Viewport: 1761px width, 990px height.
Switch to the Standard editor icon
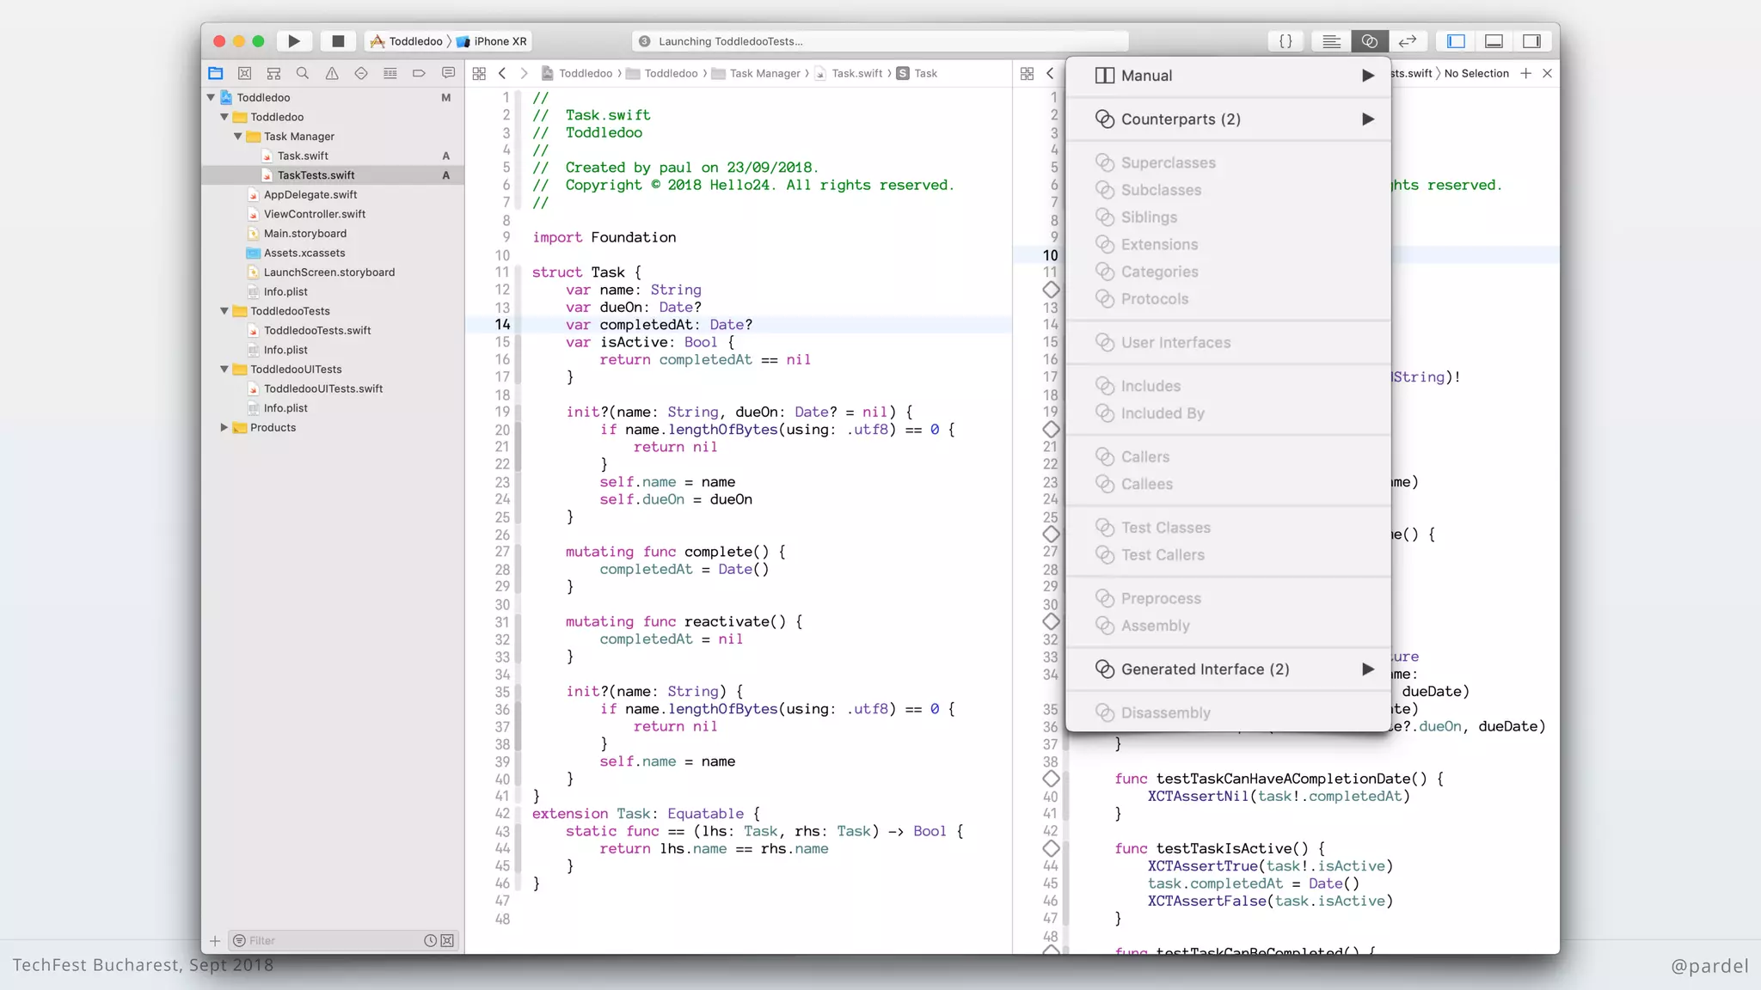tap(1331, 41)
